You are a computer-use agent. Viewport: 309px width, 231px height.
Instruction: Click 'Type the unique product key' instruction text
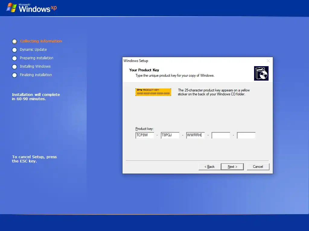coord(175,75)
